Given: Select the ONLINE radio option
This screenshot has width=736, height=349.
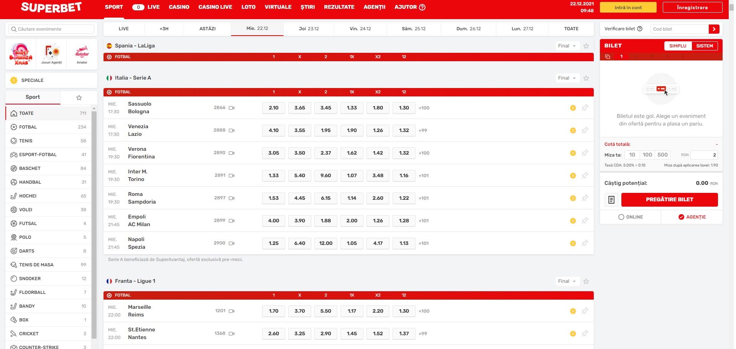Looking at the screenshot, I should 621,217.
